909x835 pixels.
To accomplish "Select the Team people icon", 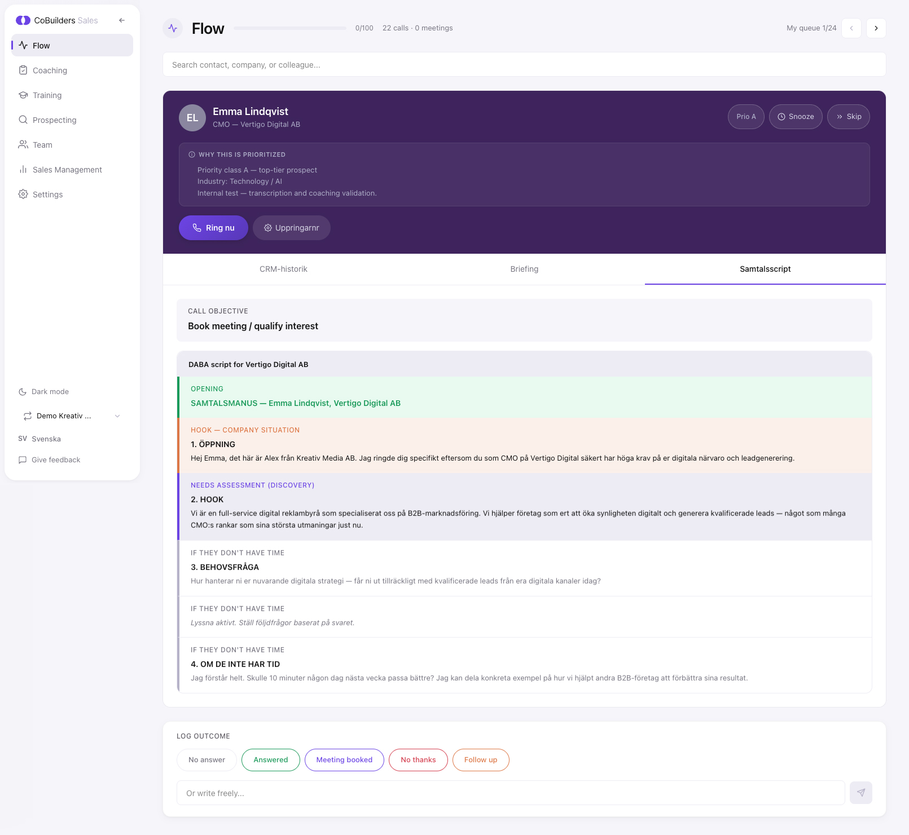I will pyautogui.click(x=23, y=144).
